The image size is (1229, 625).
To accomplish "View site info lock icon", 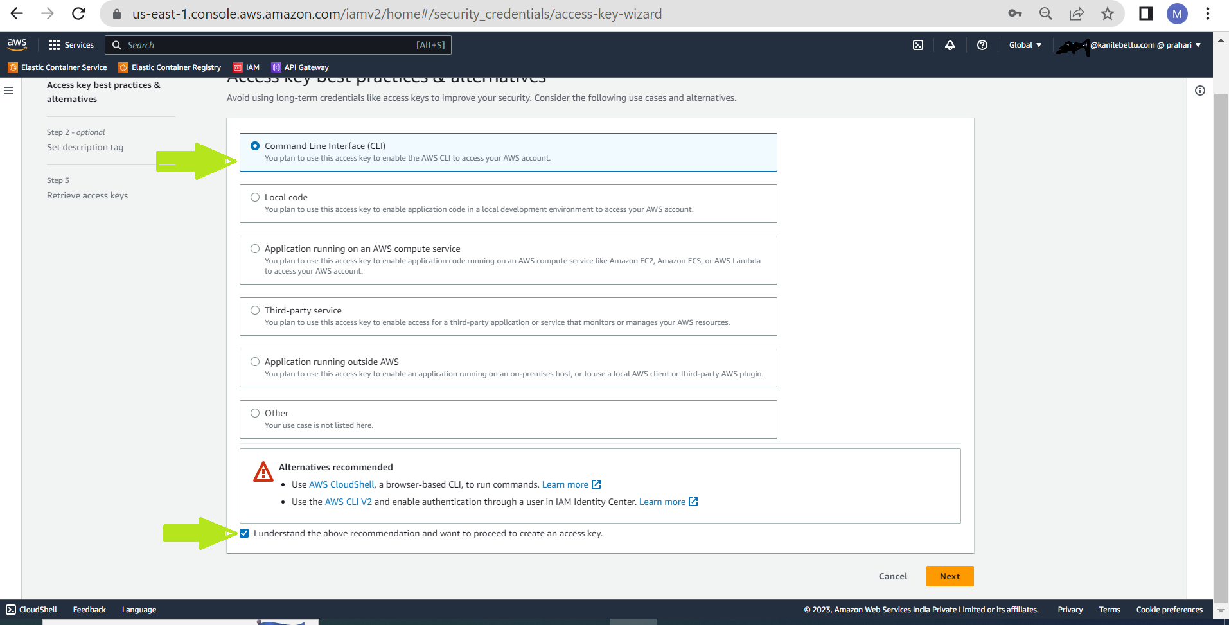I will 117,13.
